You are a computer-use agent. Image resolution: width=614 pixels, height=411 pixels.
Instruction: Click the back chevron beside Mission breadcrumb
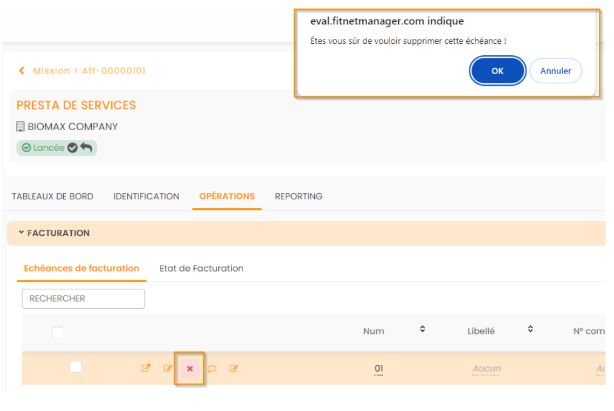click(x=22, y=71)
